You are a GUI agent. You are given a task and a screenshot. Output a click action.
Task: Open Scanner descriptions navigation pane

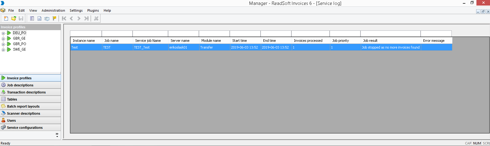pyautogui.click(x=30, y=113)
